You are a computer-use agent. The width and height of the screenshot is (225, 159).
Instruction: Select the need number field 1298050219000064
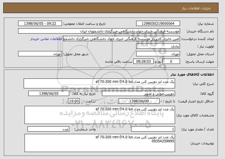[x=158, y=24]
